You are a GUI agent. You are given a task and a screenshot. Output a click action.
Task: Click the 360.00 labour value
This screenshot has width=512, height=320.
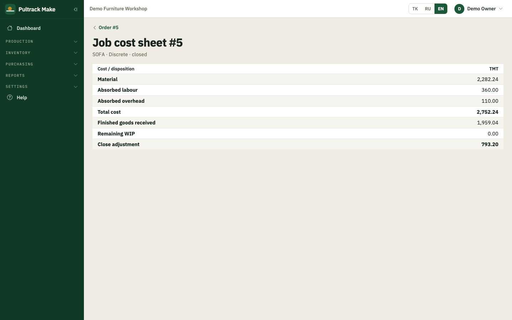(490, 90)
